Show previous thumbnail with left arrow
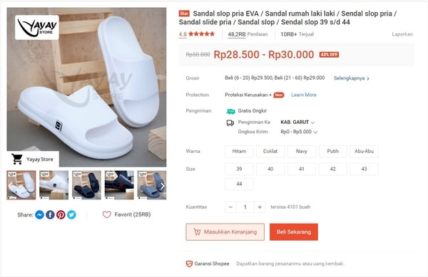The width and height of the screenshot is (428, 277). click(x=10, y=186)
